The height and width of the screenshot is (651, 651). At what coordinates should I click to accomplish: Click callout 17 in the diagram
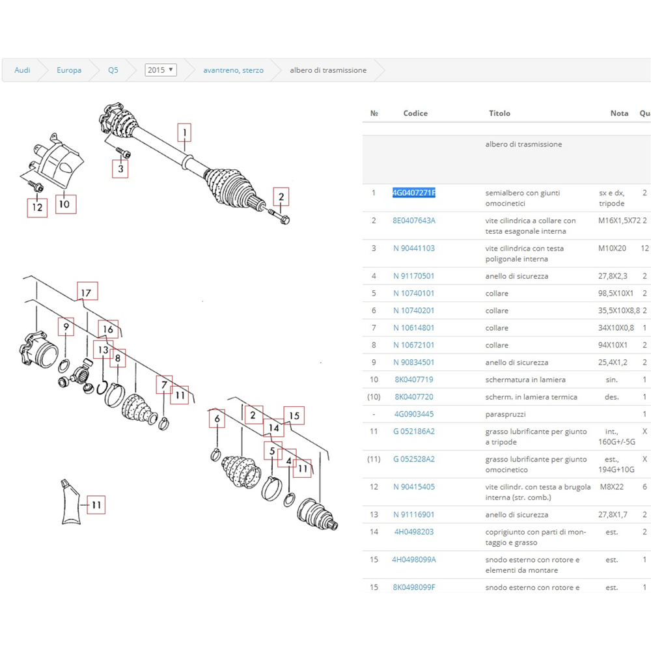(87, 291)
